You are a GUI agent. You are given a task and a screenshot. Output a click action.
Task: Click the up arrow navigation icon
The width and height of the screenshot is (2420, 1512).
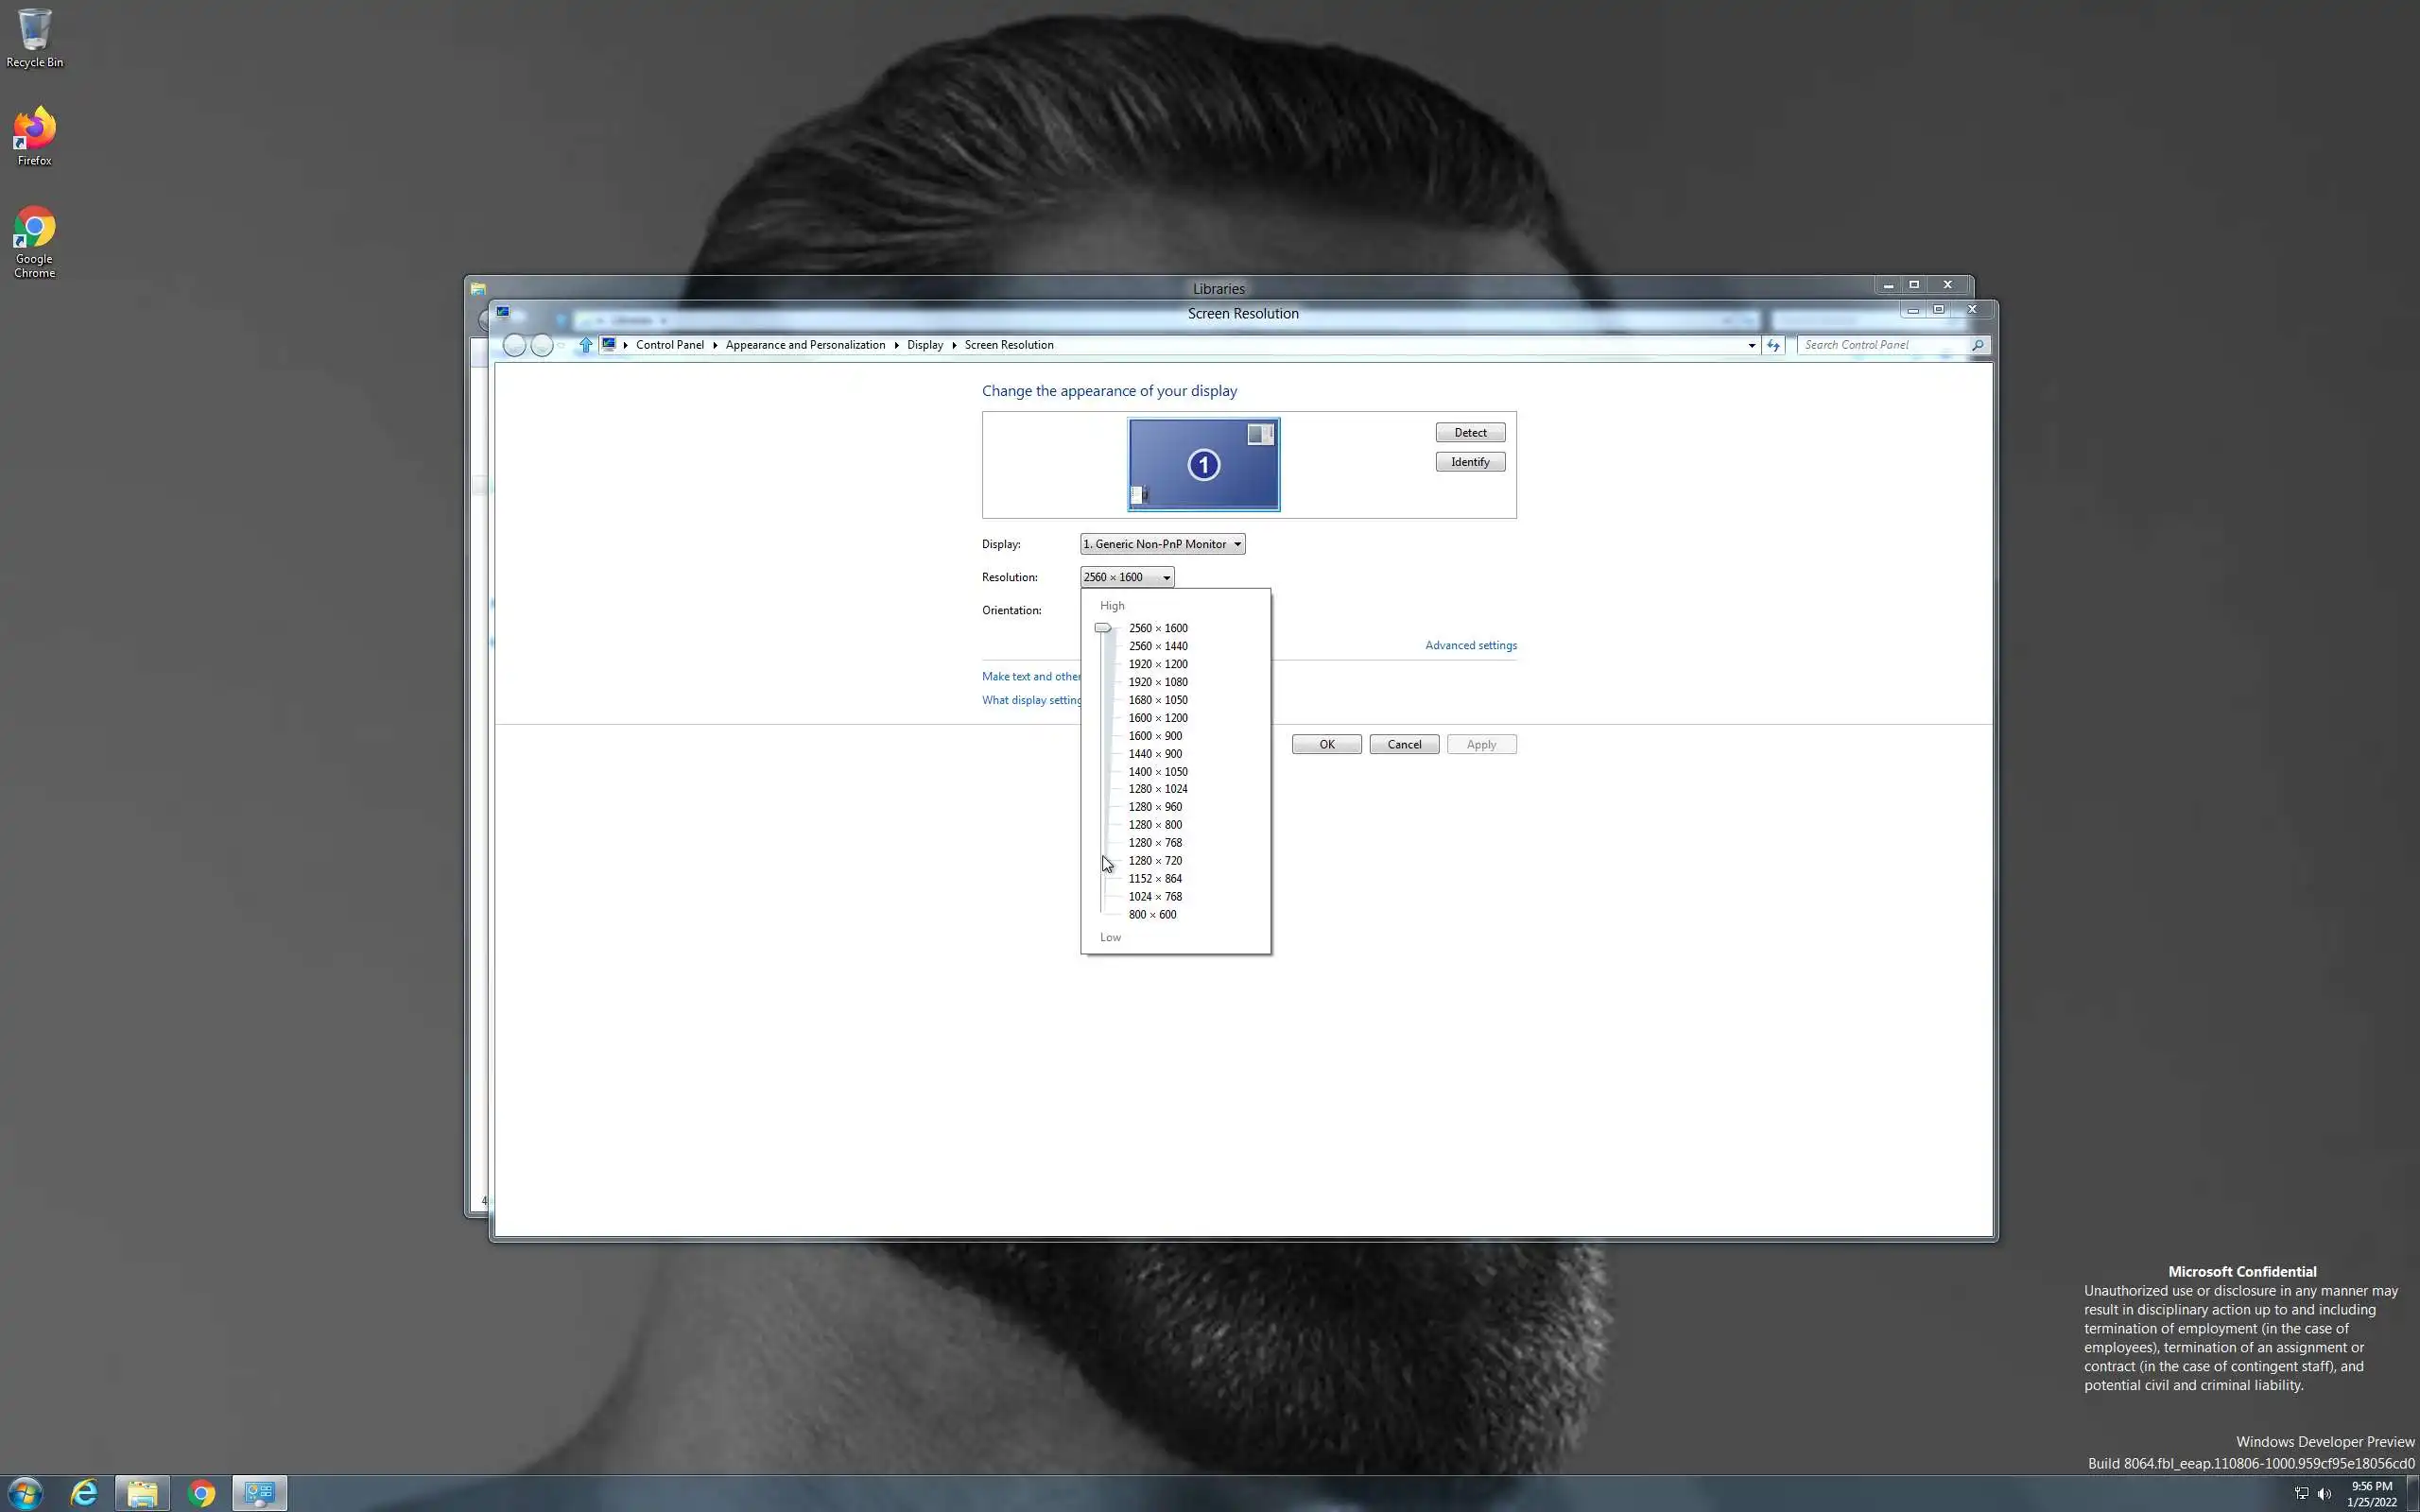click(586, 345)
